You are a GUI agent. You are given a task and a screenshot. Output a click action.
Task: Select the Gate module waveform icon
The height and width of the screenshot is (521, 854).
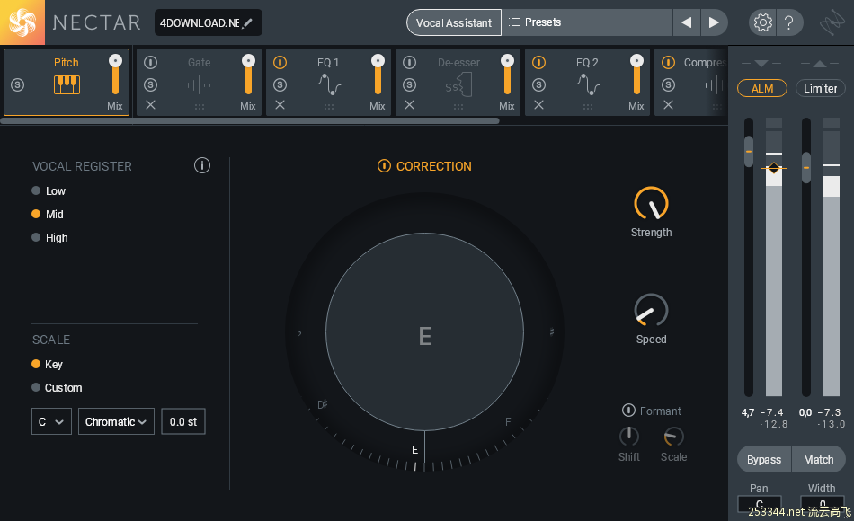point(199,85)
